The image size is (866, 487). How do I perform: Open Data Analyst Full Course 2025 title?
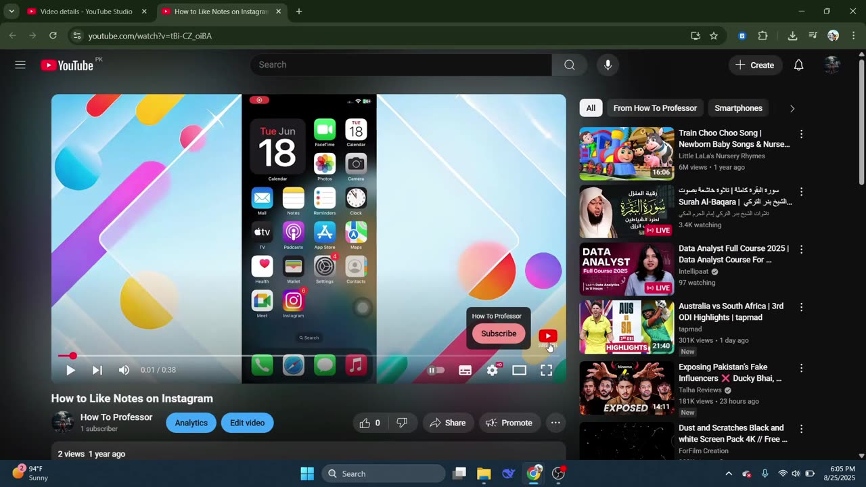[x=733, y=254]
